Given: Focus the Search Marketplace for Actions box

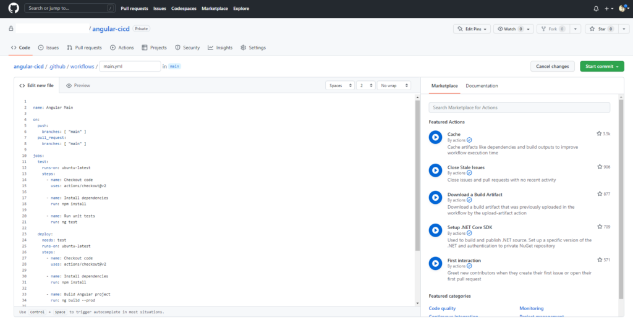Looking at the screenshot, I should (x=519, y=107).
